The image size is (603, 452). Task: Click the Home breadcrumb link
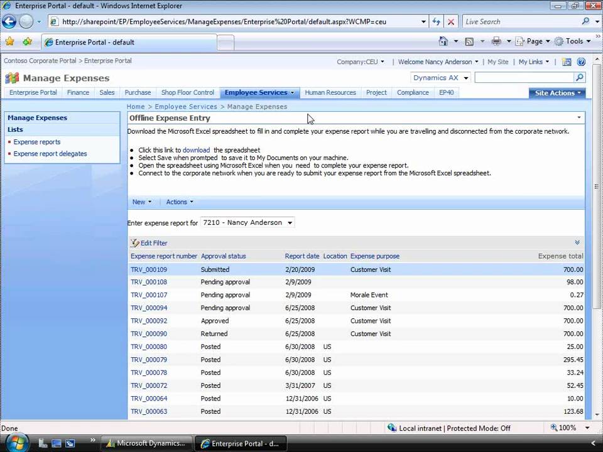point(136,107)
